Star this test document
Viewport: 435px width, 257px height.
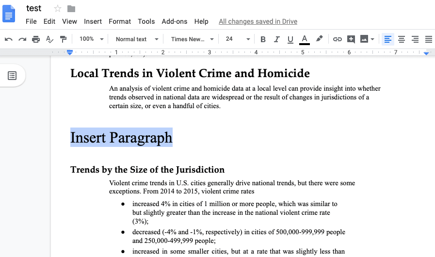[x=58, y=9]
